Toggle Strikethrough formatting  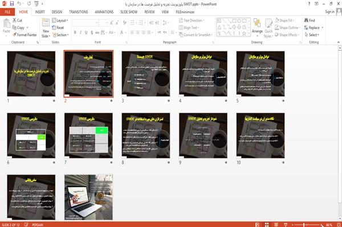pyautogui.click(x=97, y=32)
